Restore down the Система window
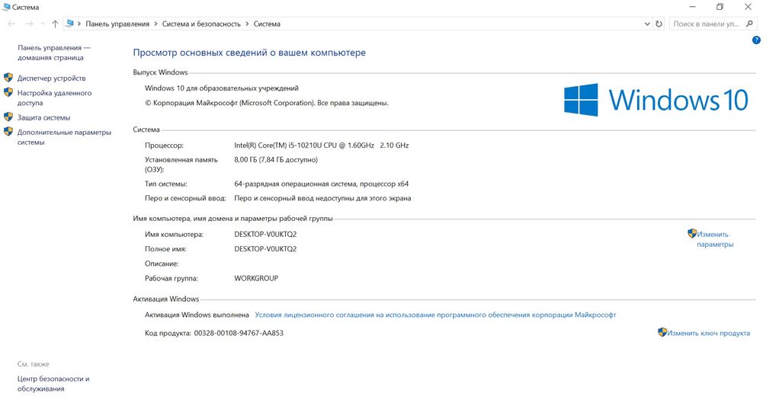 coord(720,7)
